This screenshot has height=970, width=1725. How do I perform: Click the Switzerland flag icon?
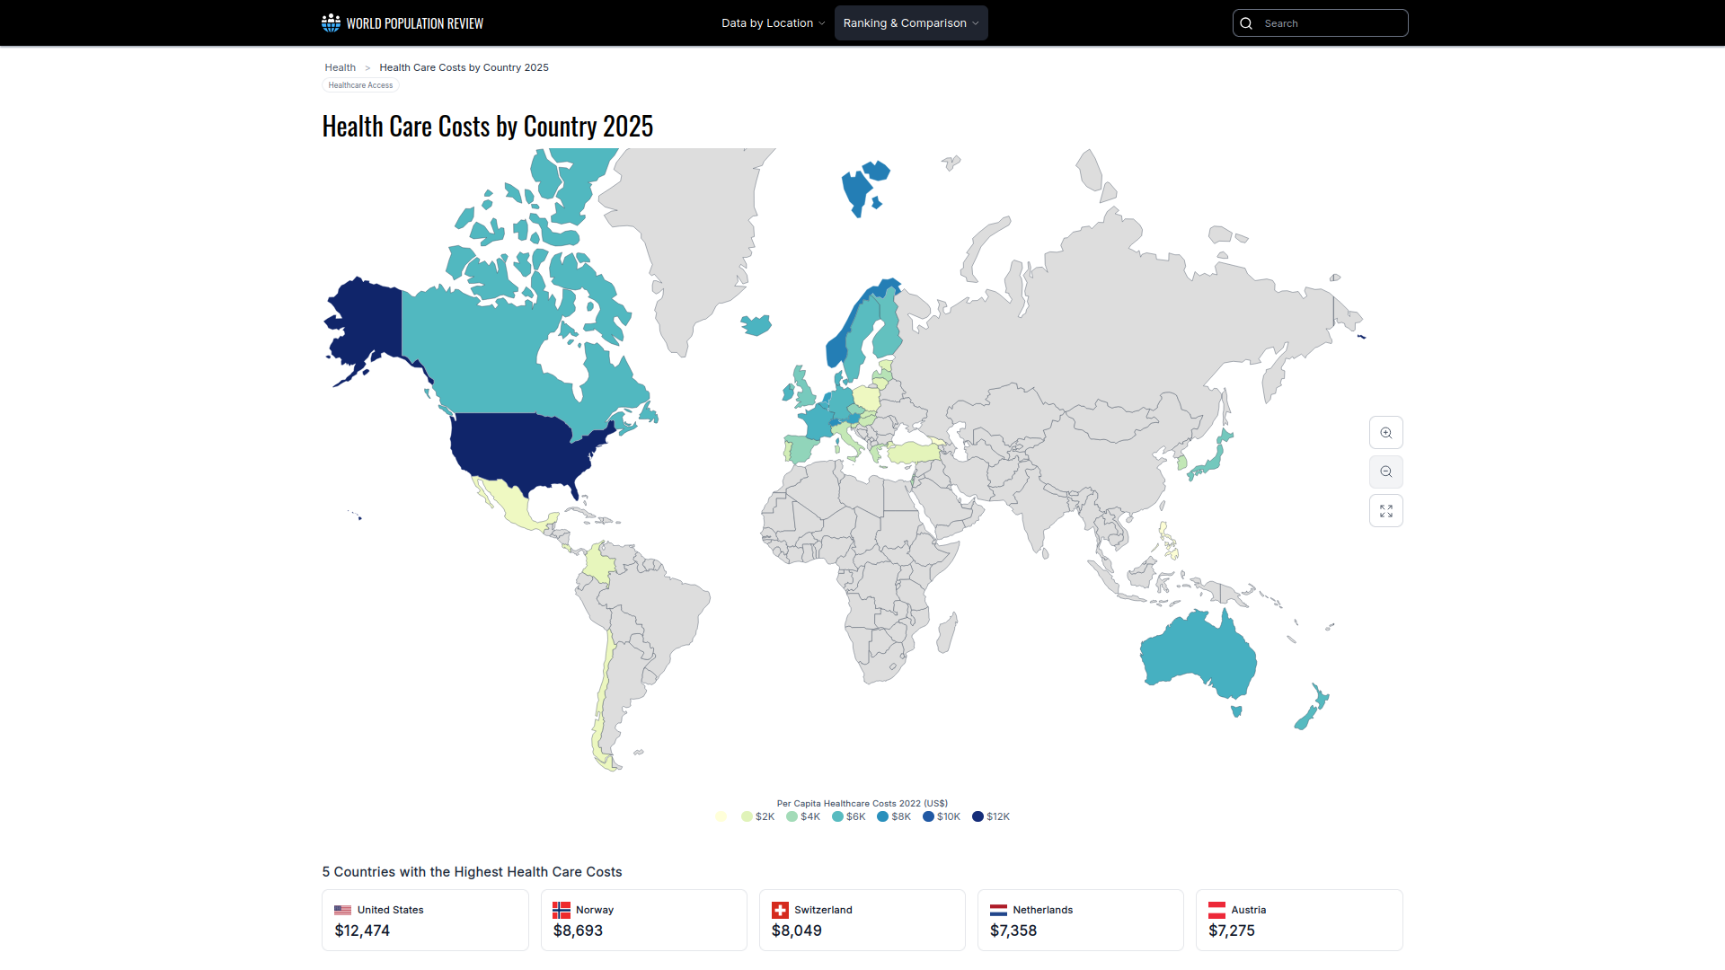(780, 910)
